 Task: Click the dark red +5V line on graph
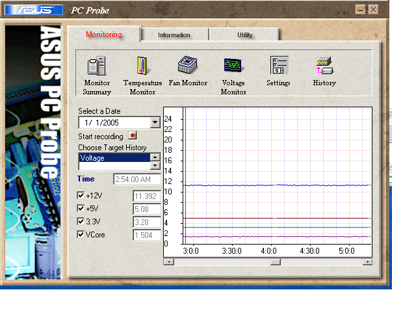point(276,219)
